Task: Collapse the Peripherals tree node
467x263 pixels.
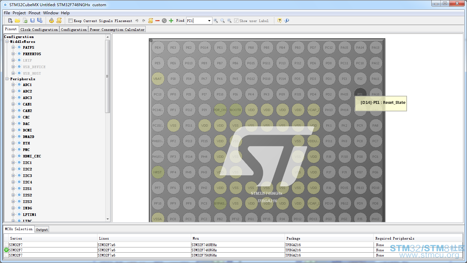Action: click(x=7, y=79)
